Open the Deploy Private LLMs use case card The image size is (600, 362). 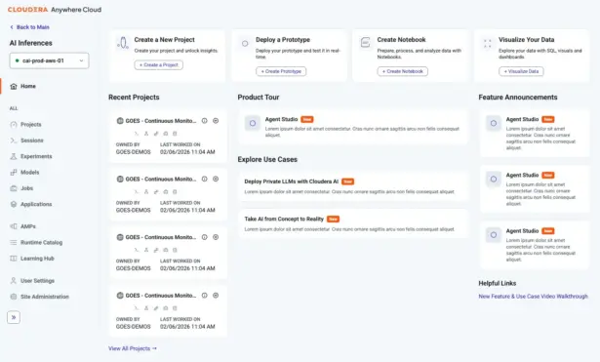click(x=353, y=186)
